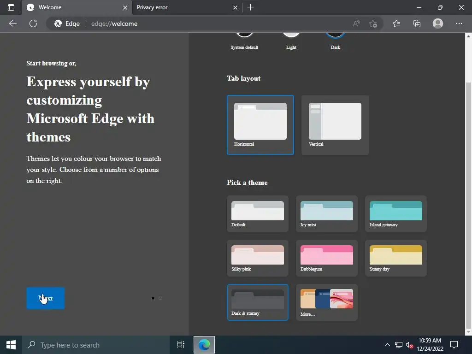Open the network tray icon
The image size is (472, 354).
click(x=399, y=345)
